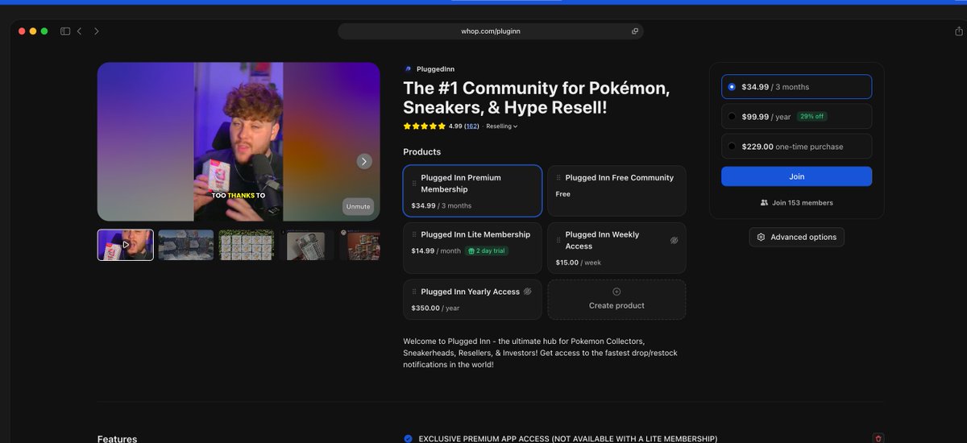
Task: Toggle hidden-eye icon on Yearly Access
Action: tap(528, 292)
